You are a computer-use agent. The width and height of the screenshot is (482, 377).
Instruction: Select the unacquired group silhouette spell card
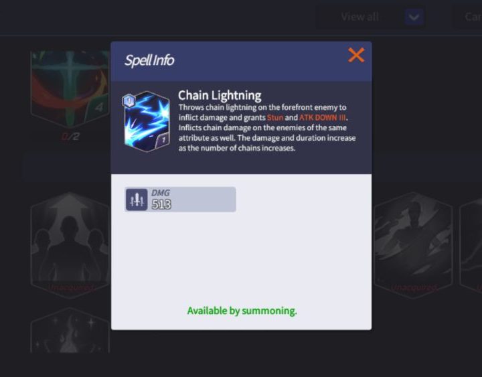(x=70, y=245)
